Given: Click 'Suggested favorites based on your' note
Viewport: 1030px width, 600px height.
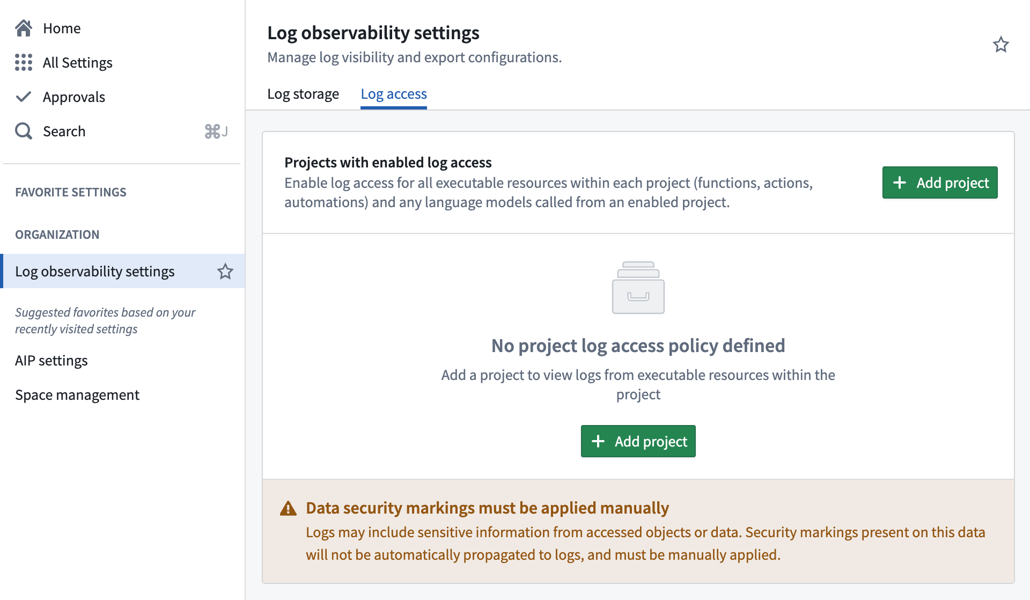Looking at the screenshot, I should [x=105, y=312].
